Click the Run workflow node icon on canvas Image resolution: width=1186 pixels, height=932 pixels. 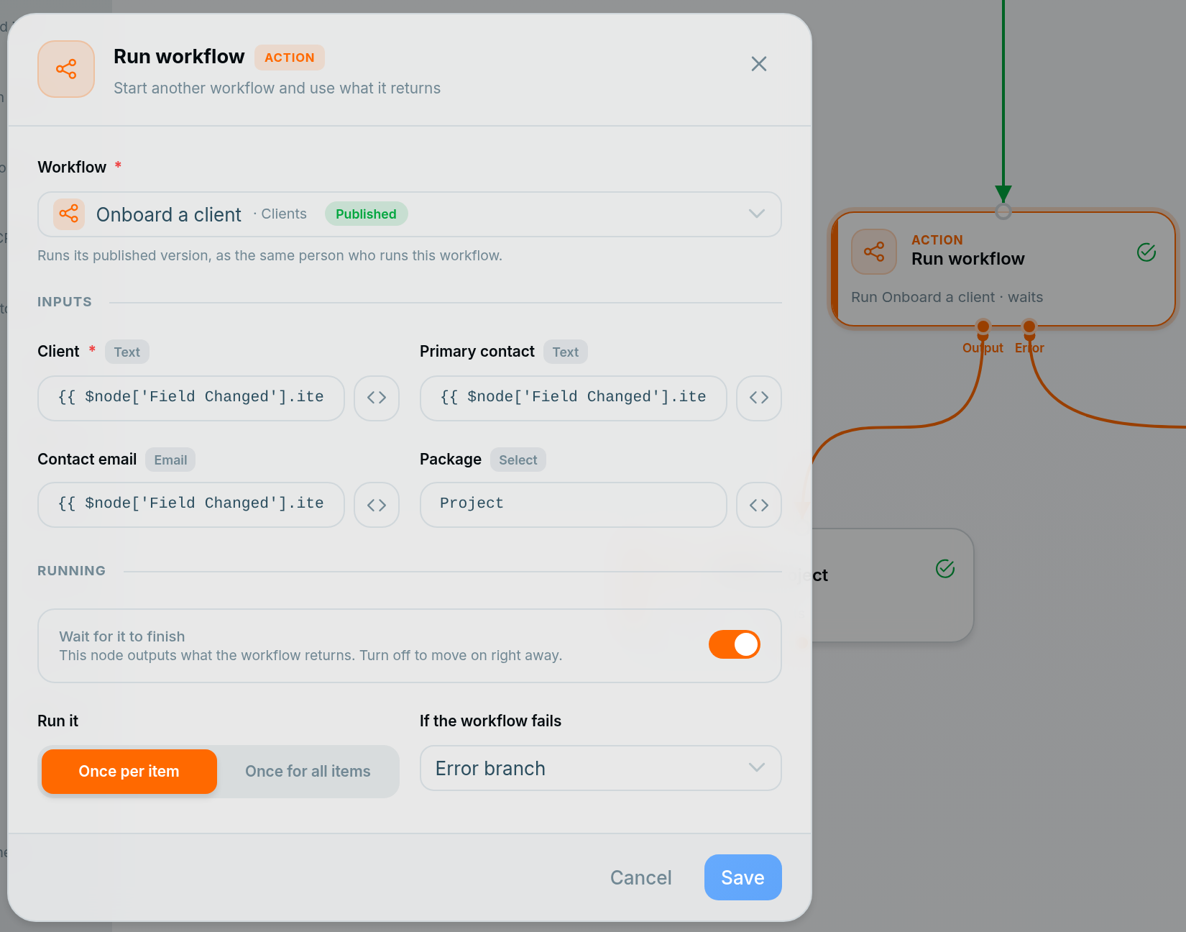coord(874,252)
